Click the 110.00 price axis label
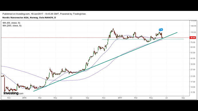Image resolution: width=198 pixels, height=111 pixels. tap(193, 32)
